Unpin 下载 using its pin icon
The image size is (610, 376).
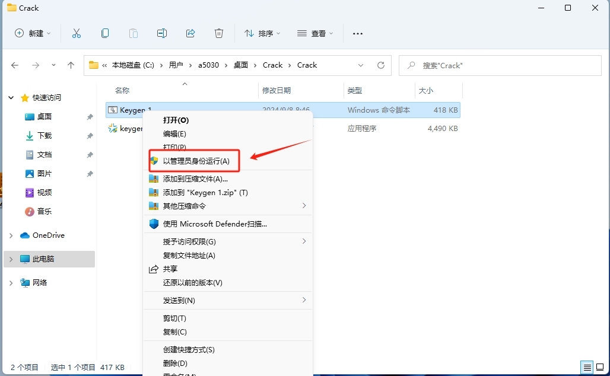point(90,136)
